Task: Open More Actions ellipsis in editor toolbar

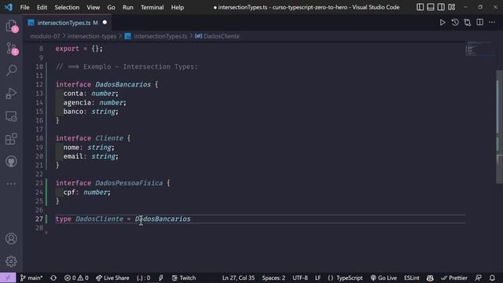Action: click(x=492, y=23)
